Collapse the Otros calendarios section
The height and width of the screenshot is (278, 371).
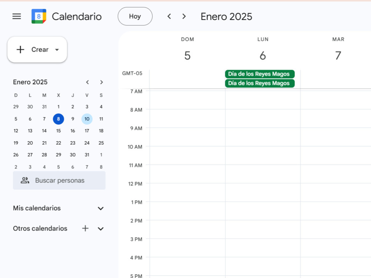tap(101, 229)
